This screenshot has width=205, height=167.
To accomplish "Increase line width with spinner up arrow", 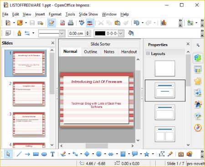I will [x=87, y=32].
